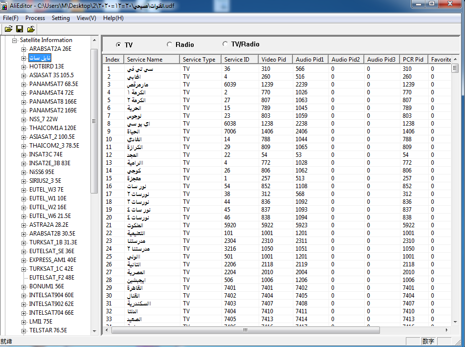This screenshot has width=465, height=347.
Task: Expand the ASTRA2A 28.2E node
Action: click(24, 225)
